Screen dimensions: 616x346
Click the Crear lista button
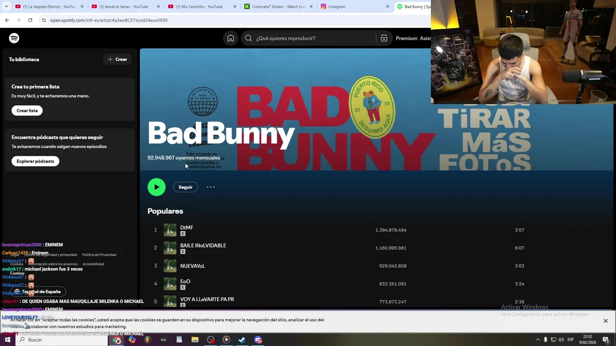tap(27, 111)
